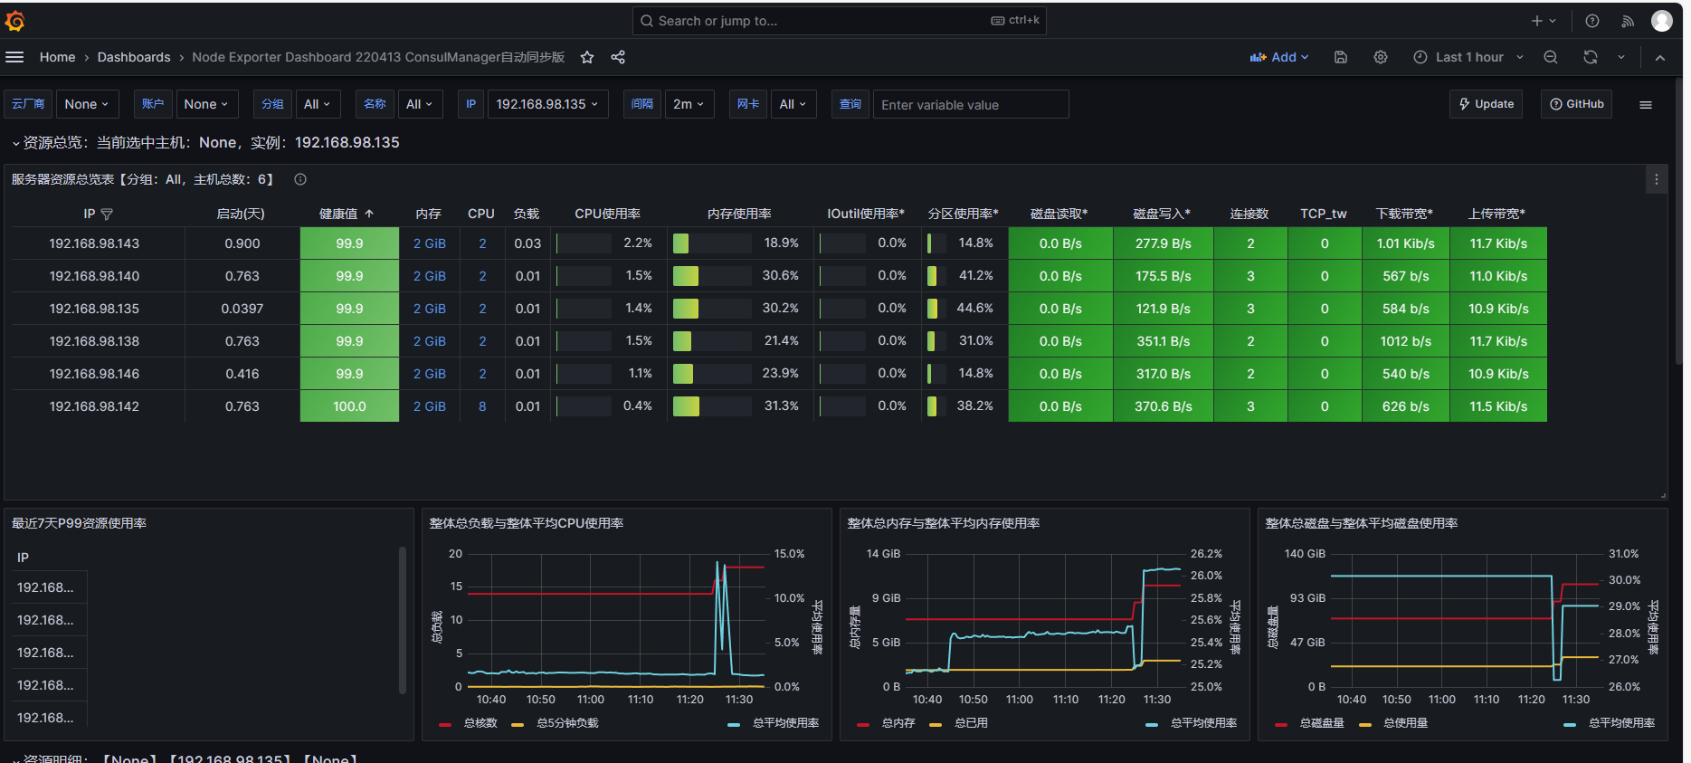Open the Grafana home logo

(14, 21)
